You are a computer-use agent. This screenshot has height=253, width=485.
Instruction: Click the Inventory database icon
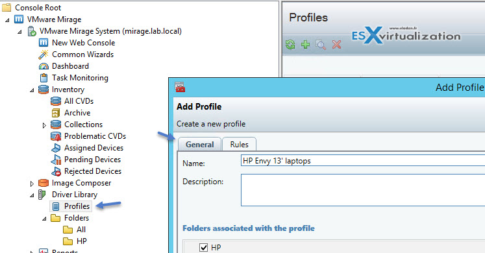44,90
